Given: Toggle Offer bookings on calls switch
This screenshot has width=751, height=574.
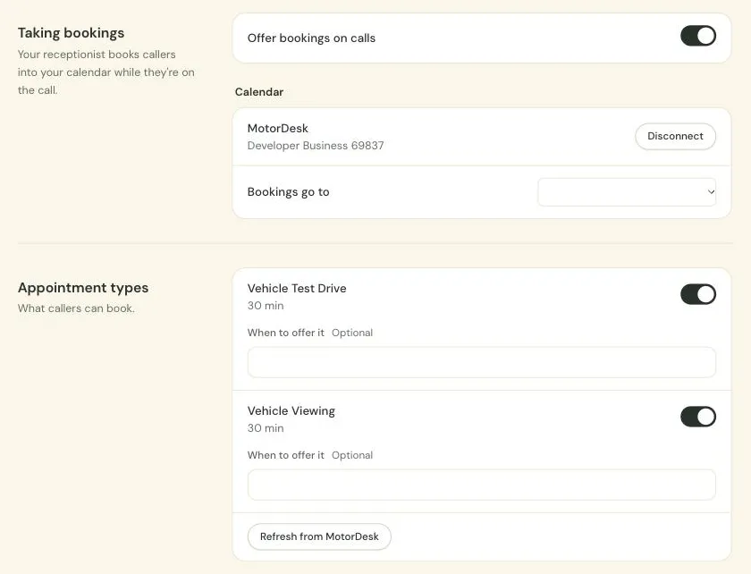Looking at the screenshot, I should pyautogui.click(x=698, y=36).
